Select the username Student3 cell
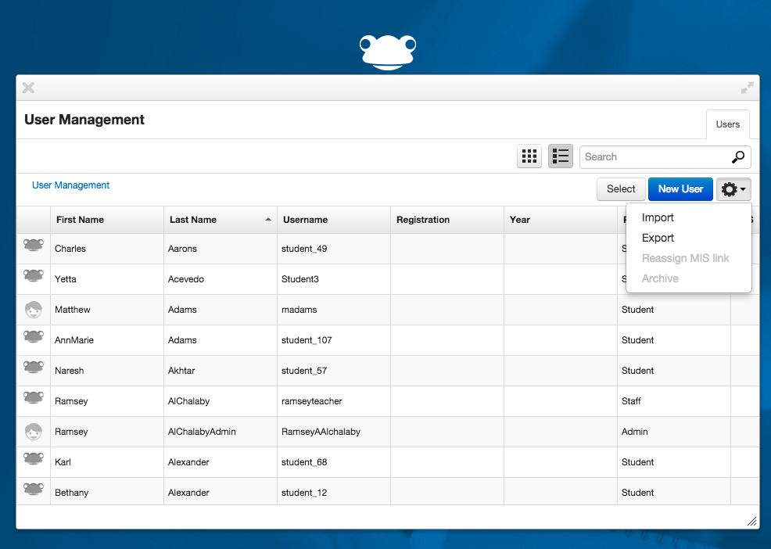Screen dimensions: 771x549 [334, 279]
